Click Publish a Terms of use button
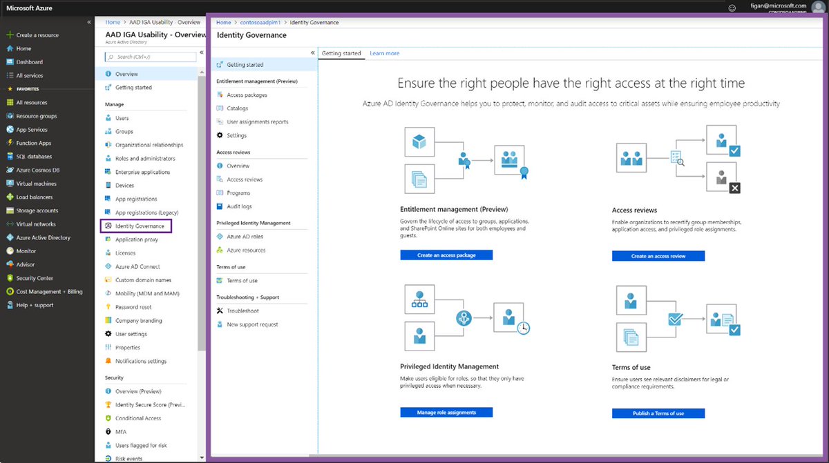The height and width of the screenshot is (463, 829). point(658,412)
